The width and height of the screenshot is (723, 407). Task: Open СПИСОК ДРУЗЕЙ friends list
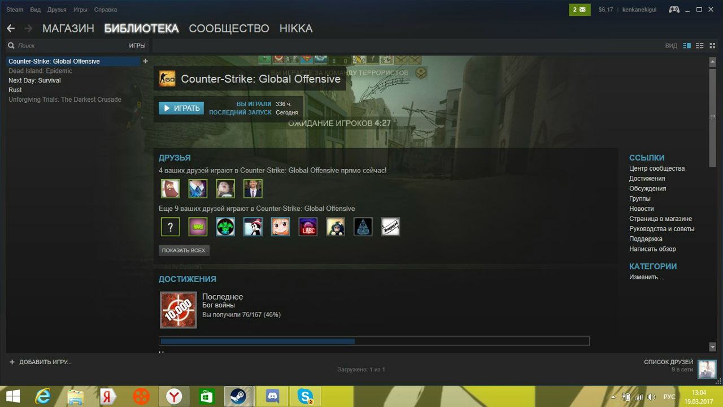(668, 362)
